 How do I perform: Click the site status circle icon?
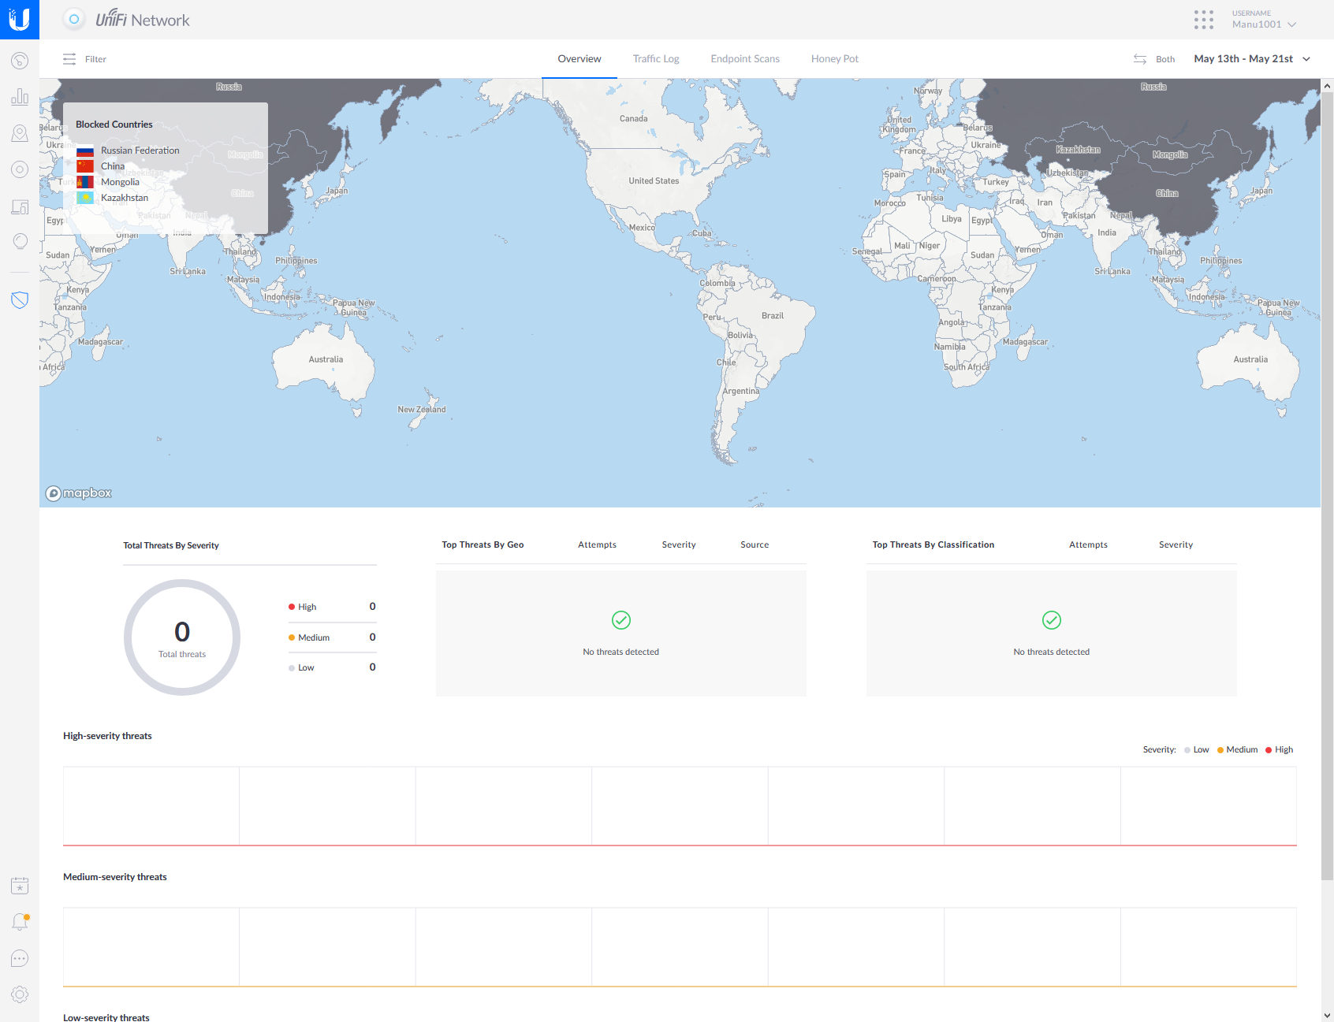(74, 19)
